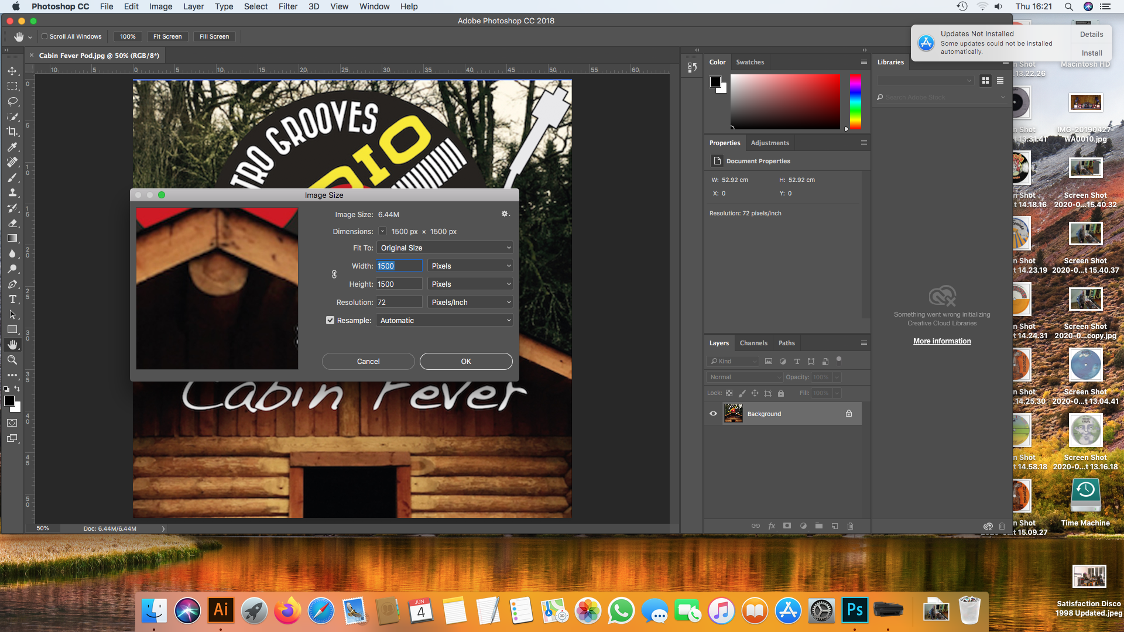The image size is (1124, 632).
Task: Expand the Resample Automatic dropdown
Action: [x=444, y=320]
